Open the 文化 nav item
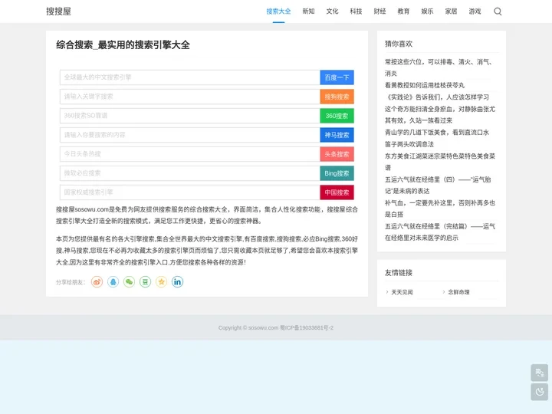 tap(332, 11)
